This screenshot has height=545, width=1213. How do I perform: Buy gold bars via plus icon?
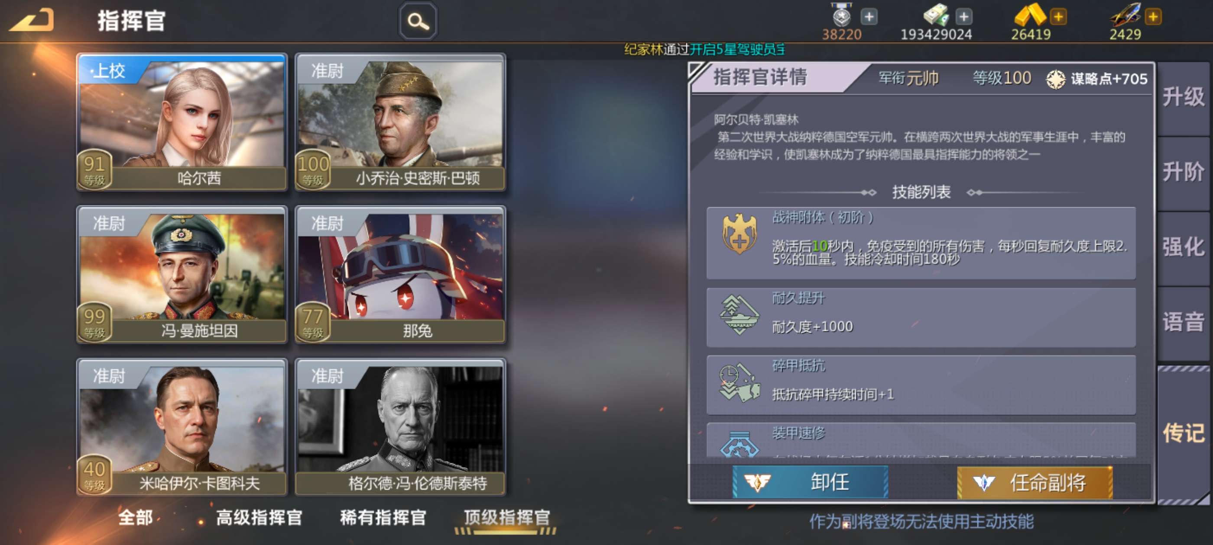(1058, 17)
